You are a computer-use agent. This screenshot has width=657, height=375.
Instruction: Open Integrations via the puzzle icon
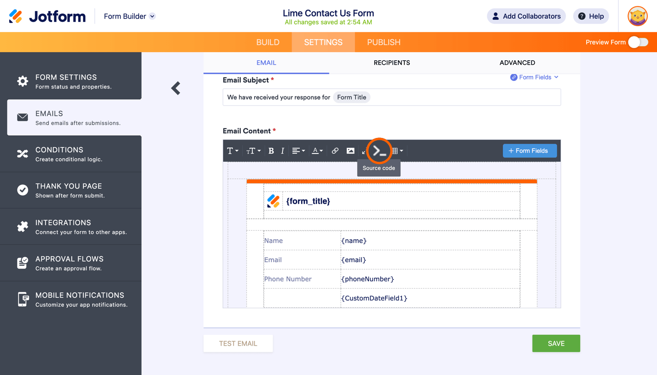[22, 227]
